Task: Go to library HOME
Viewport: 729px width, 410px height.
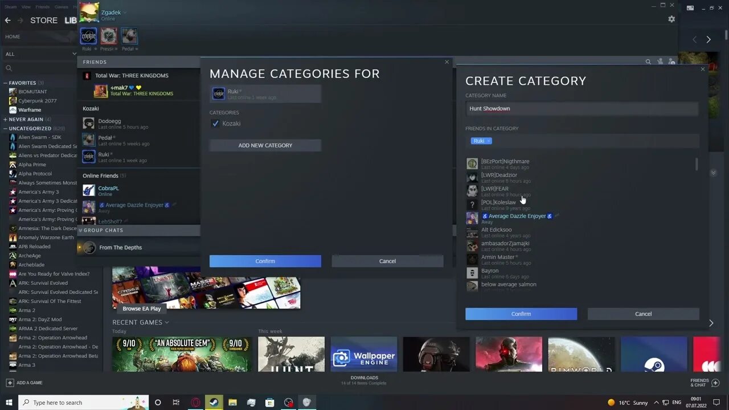Action: [13, 36]
